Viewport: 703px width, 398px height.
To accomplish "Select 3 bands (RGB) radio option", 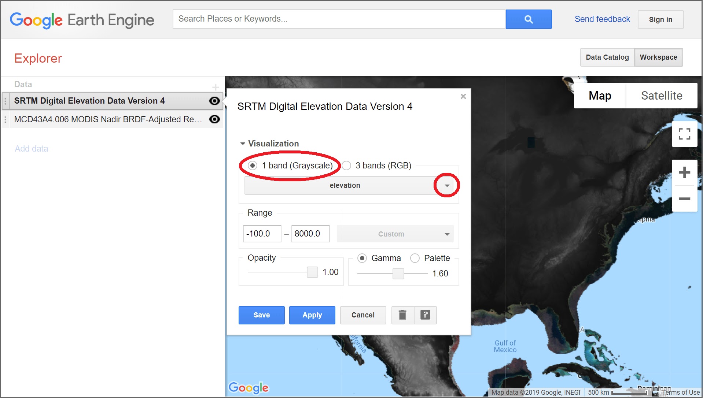I will coord(346,165).
